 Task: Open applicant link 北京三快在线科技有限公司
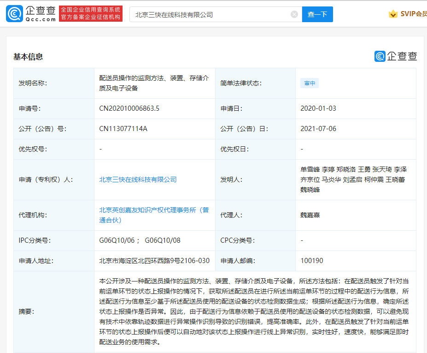click(x=138, y=179)
